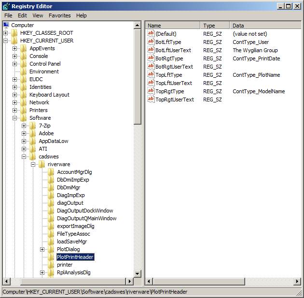This screenshot has width=304, height=298.
Task: Click the TopLftType string value icon
Action: coord(151,75)
